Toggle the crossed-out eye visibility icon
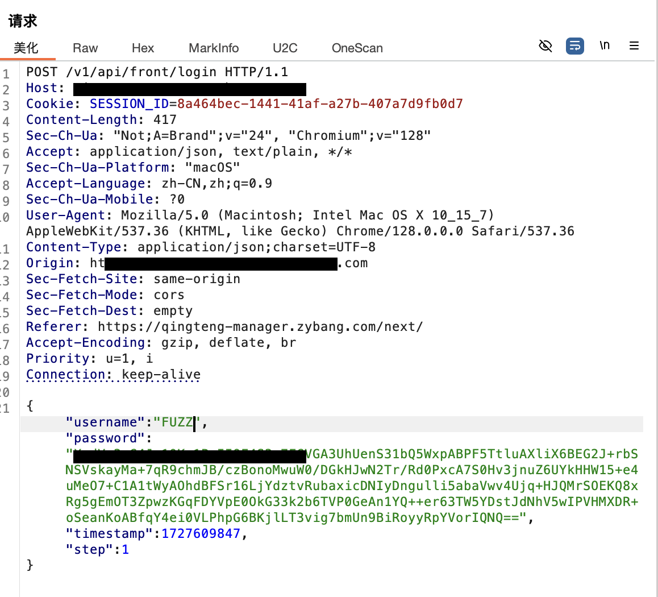 coord(545,46)
